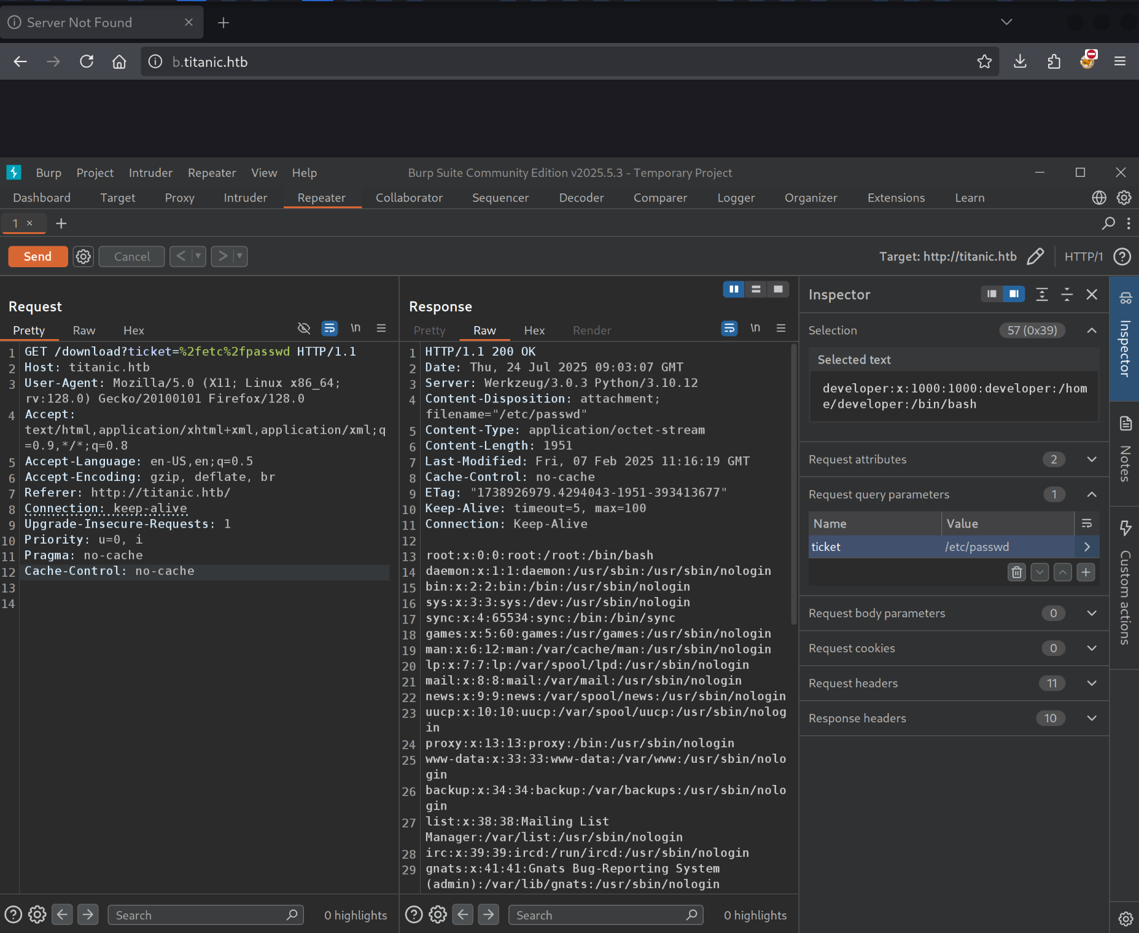The height and width of the screenshot is (933, 1139).
Task: Dock Inspector to the left side
Action: (x=992, y=294)
